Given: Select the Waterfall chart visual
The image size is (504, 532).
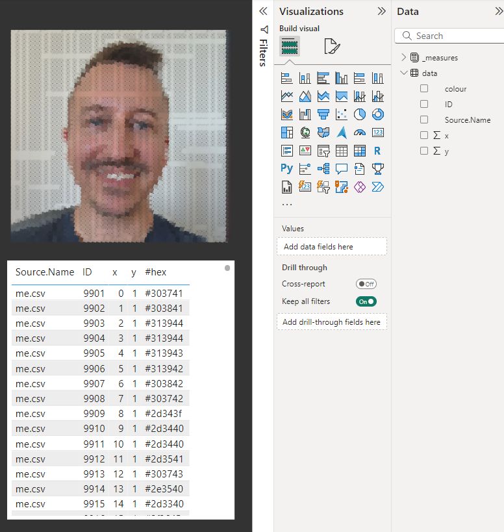Looking at the screenshot, I should pos(305,114).
